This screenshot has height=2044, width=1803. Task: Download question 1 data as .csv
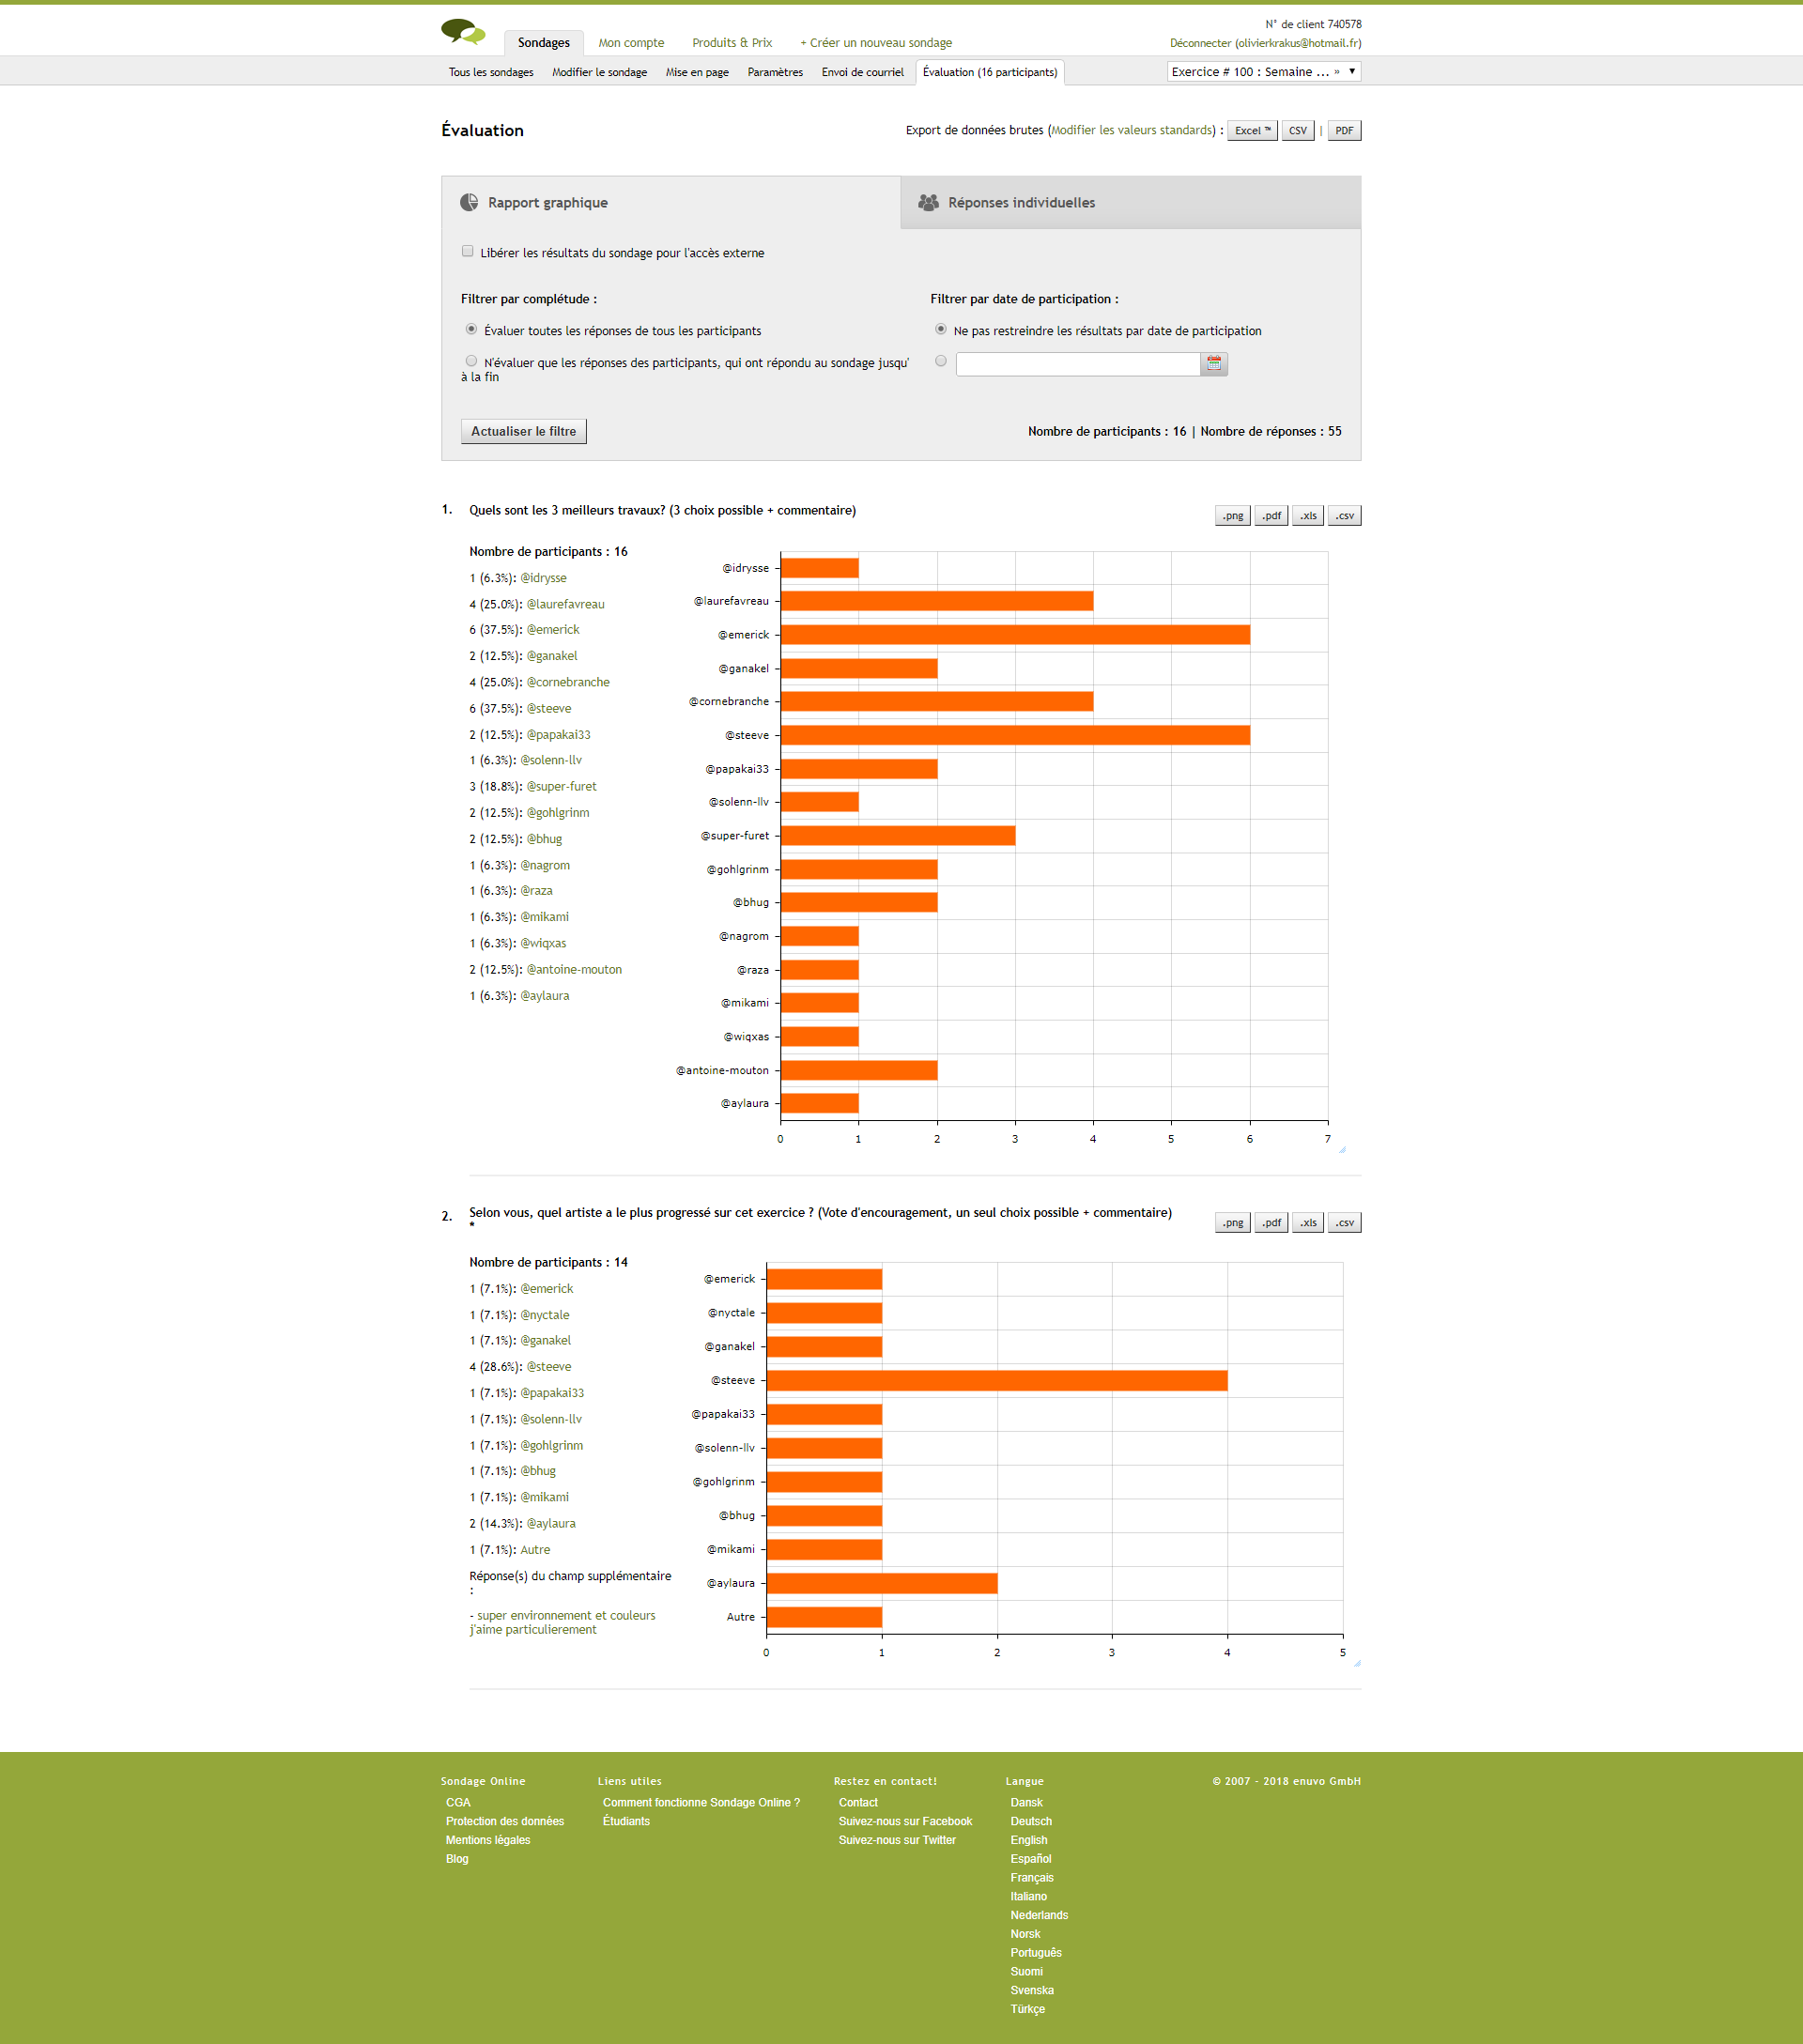tap(1345, 516)
